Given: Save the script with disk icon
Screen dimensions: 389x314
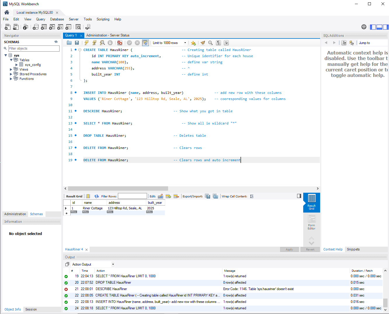Looking at the screenshot, I should pos(77,43).
